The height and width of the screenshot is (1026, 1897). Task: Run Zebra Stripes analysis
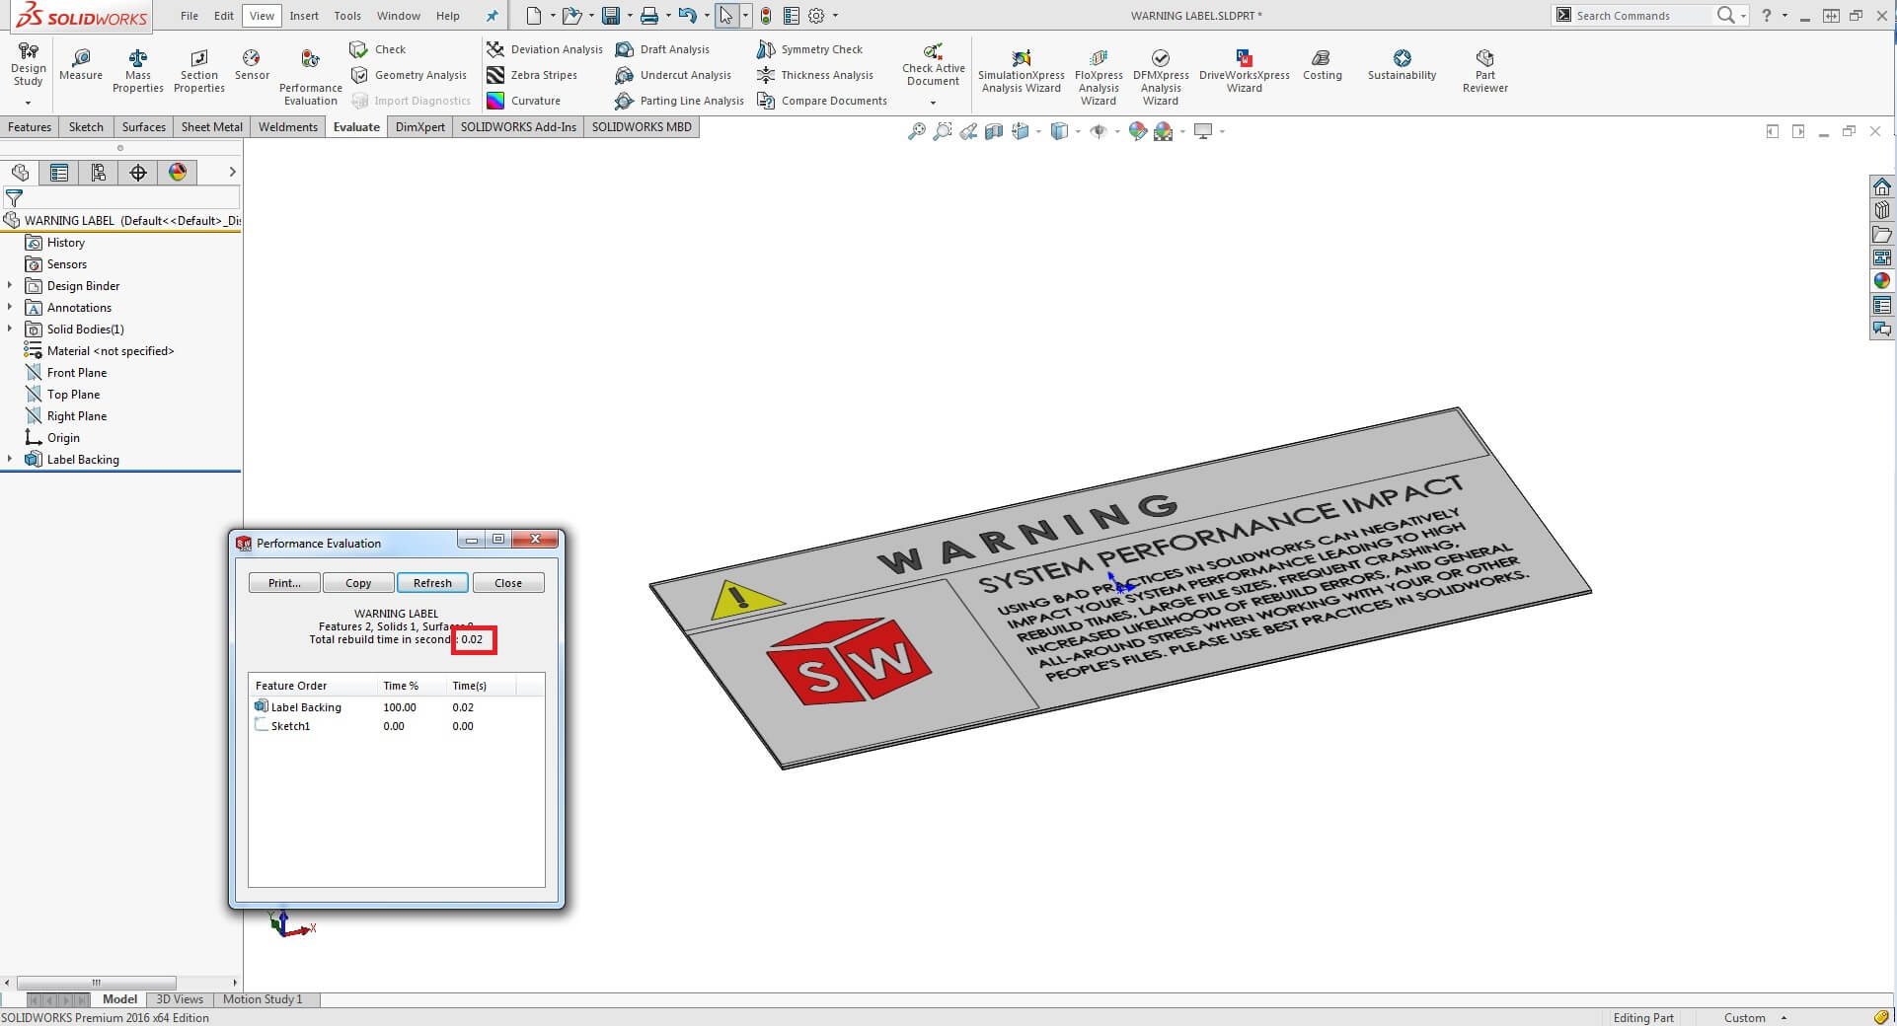click(538, 75)
